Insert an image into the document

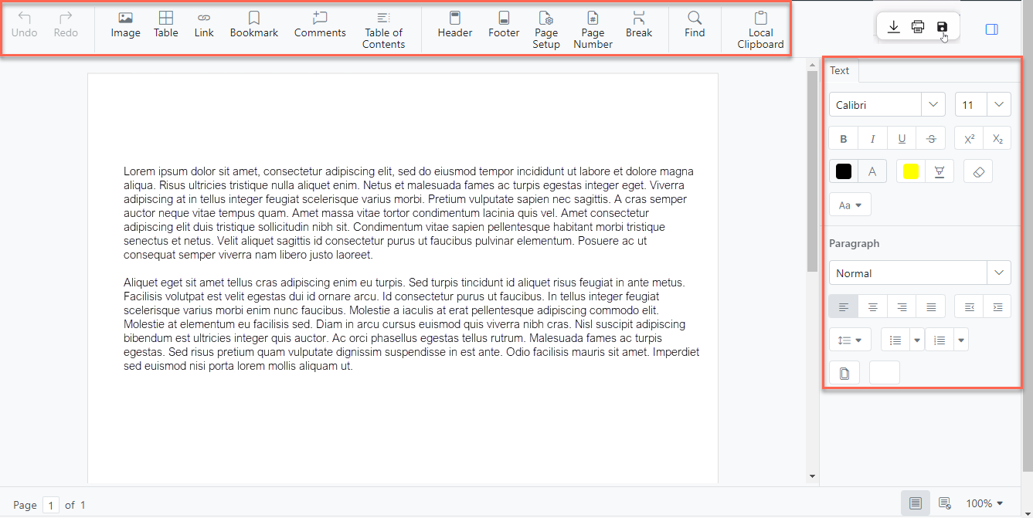125,25
